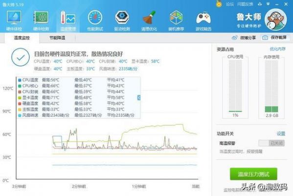Open the 设置 settings link

(x=281, y=134)
